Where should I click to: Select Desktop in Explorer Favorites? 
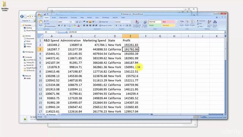point(28,28)
